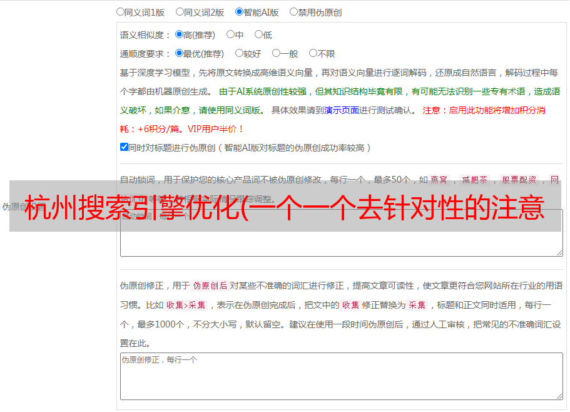Screen dimensions: 570x412
Task: Click the 股票配资 example keyword tag
Action: [x=519, y=180]
